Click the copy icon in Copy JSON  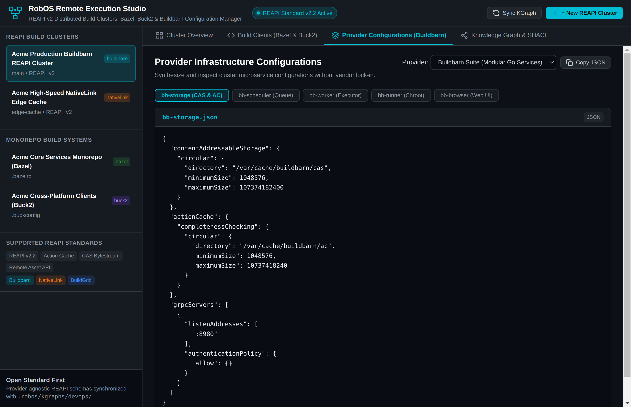point(569,62)
